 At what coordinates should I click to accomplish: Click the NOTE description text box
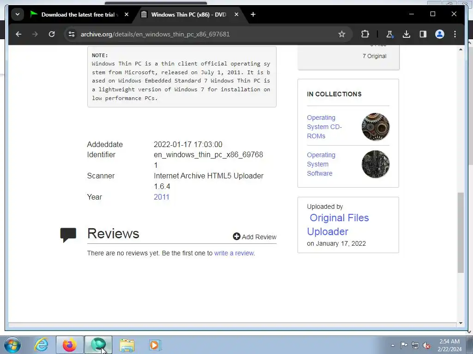pyautogui.click(x=182, y=77)
